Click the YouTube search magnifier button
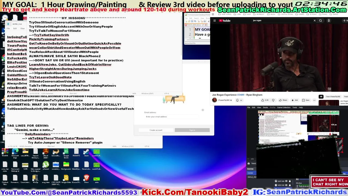This screenshot has width=348, height=196. click(321, 20)
